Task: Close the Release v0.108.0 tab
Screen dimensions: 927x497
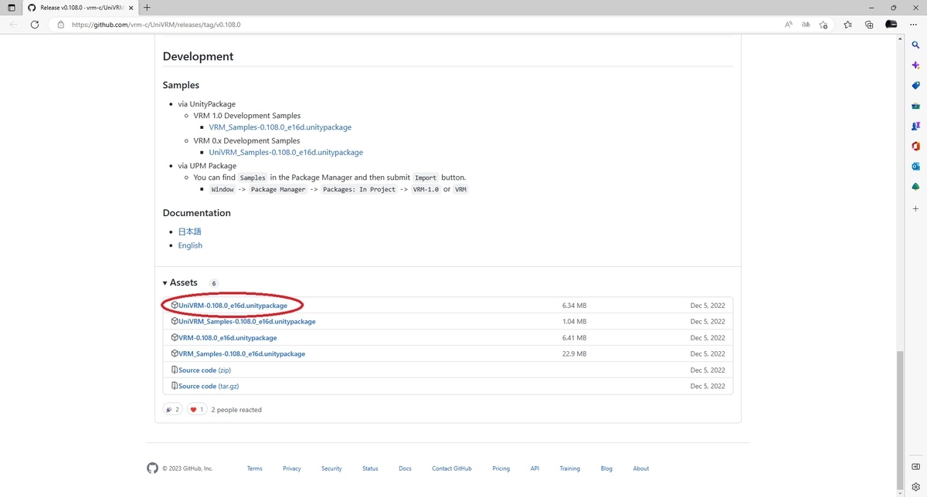Action: coord(130,7)
